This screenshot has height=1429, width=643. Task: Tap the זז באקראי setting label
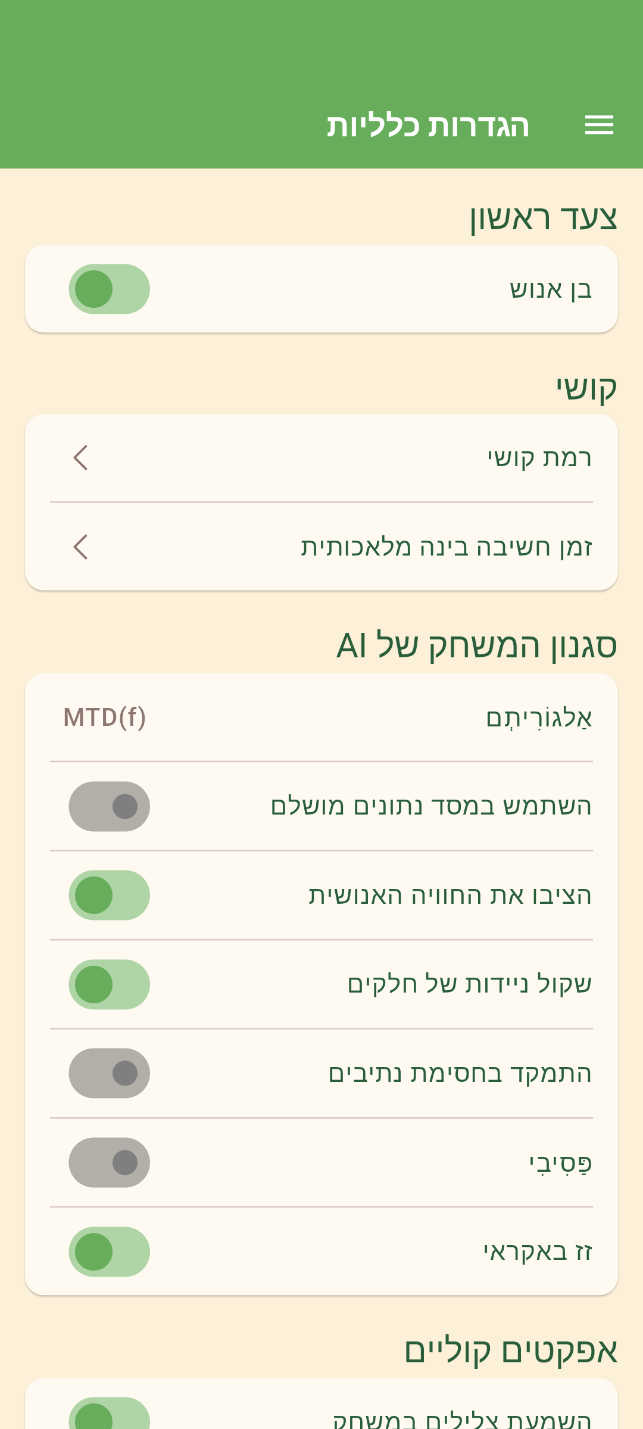(538, 1252)
